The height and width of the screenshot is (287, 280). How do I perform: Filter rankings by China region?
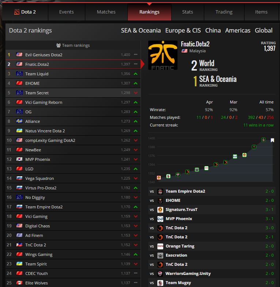tap(213, 30)
